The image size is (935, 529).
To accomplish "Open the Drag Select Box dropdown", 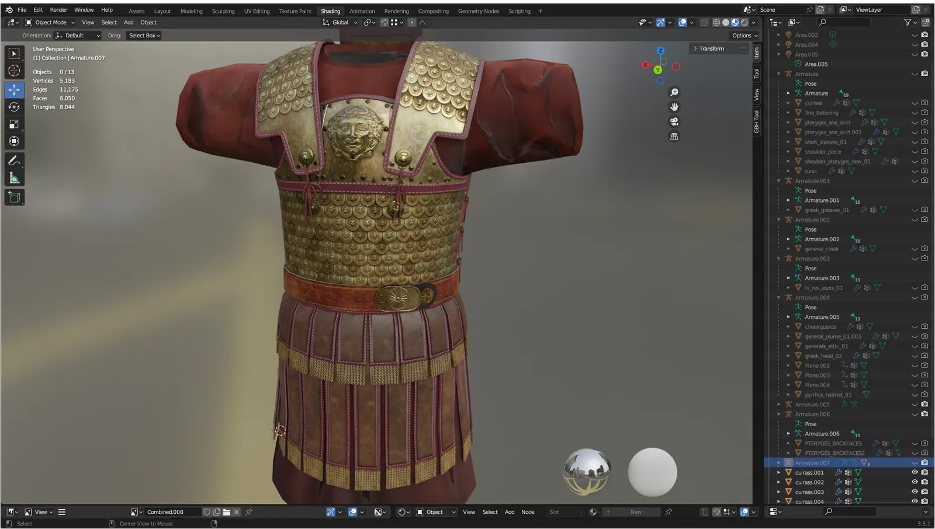I will [x=144, y=36].
